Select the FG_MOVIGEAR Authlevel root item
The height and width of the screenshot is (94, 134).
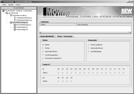click(19, 11)
